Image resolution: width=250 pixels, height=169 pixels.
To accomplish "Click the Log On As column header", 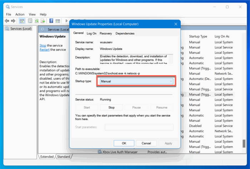I will (222, 37).
